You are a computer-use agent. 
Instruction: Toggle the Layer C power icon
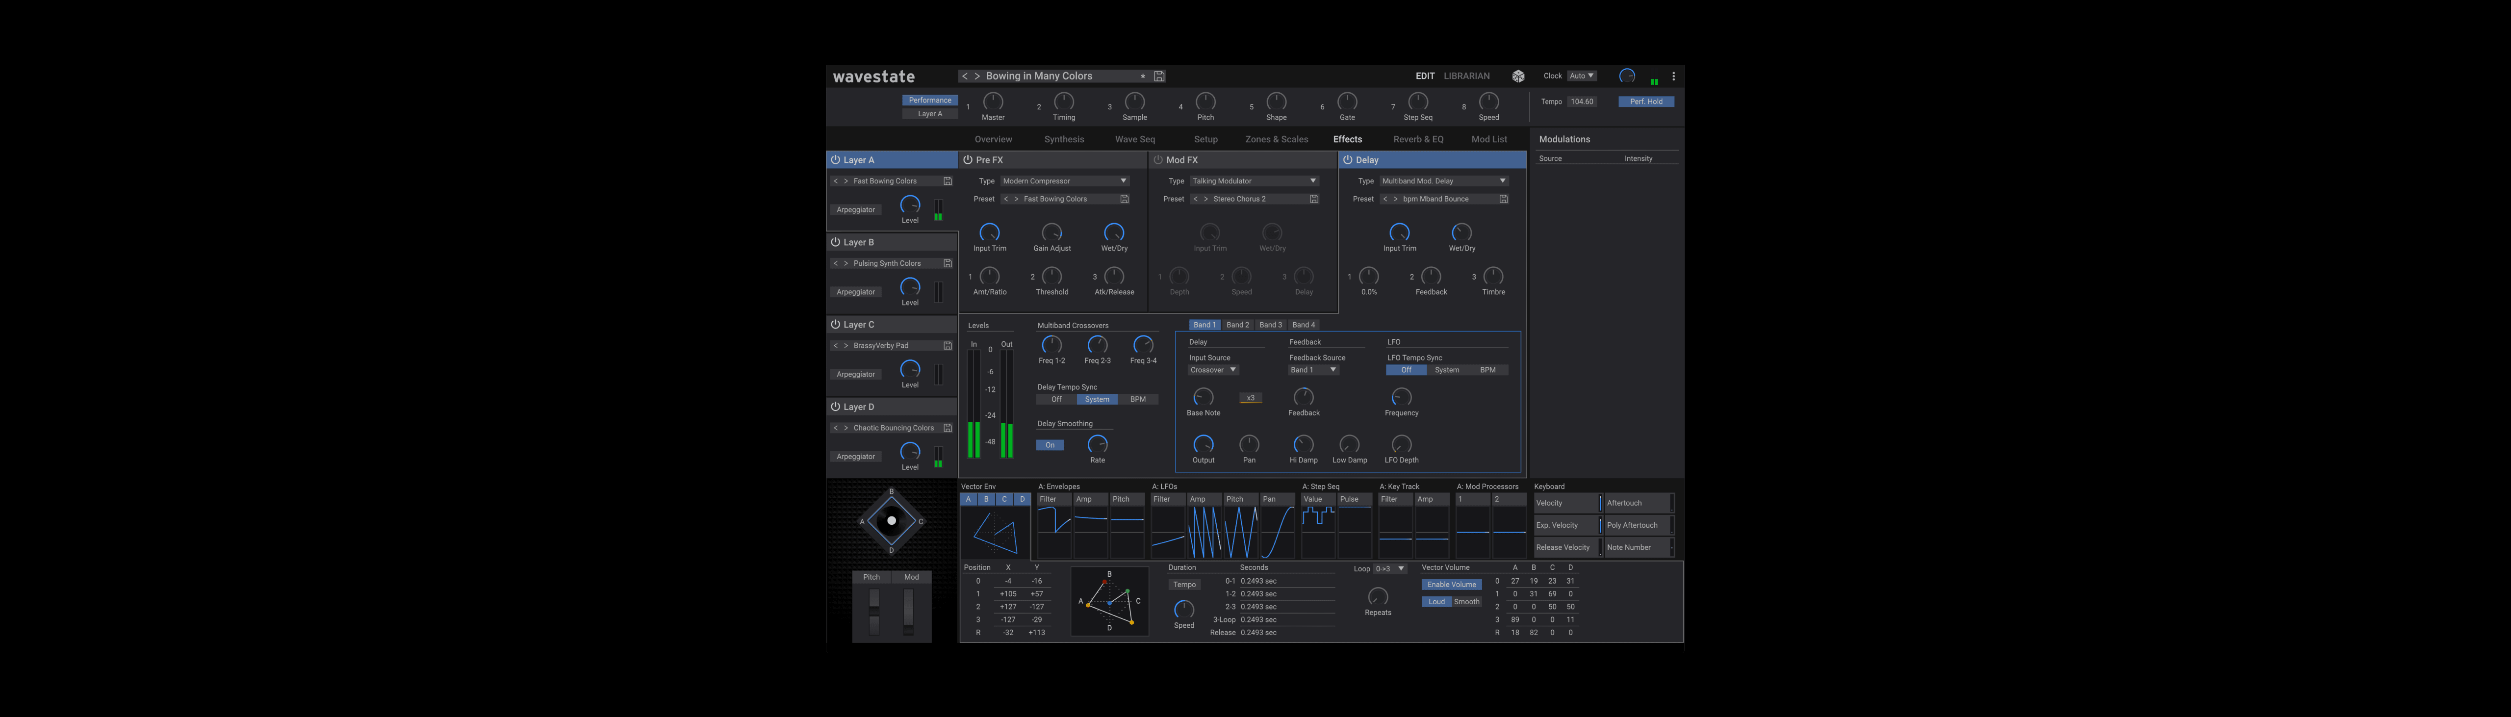point(835,324)
